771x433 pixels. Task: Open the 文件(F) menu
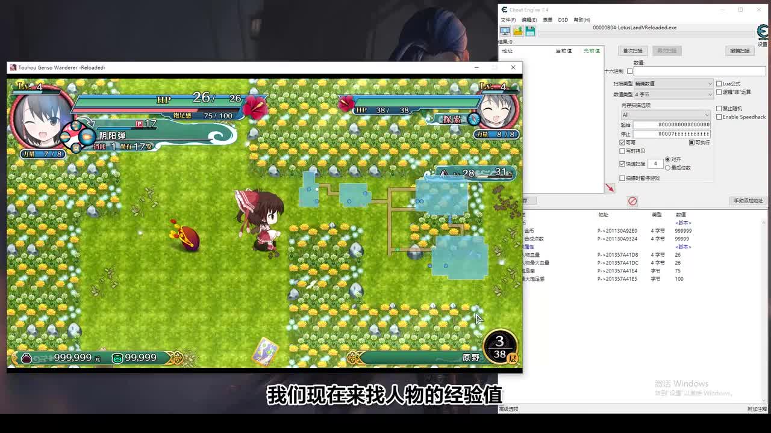click(508, 20)
